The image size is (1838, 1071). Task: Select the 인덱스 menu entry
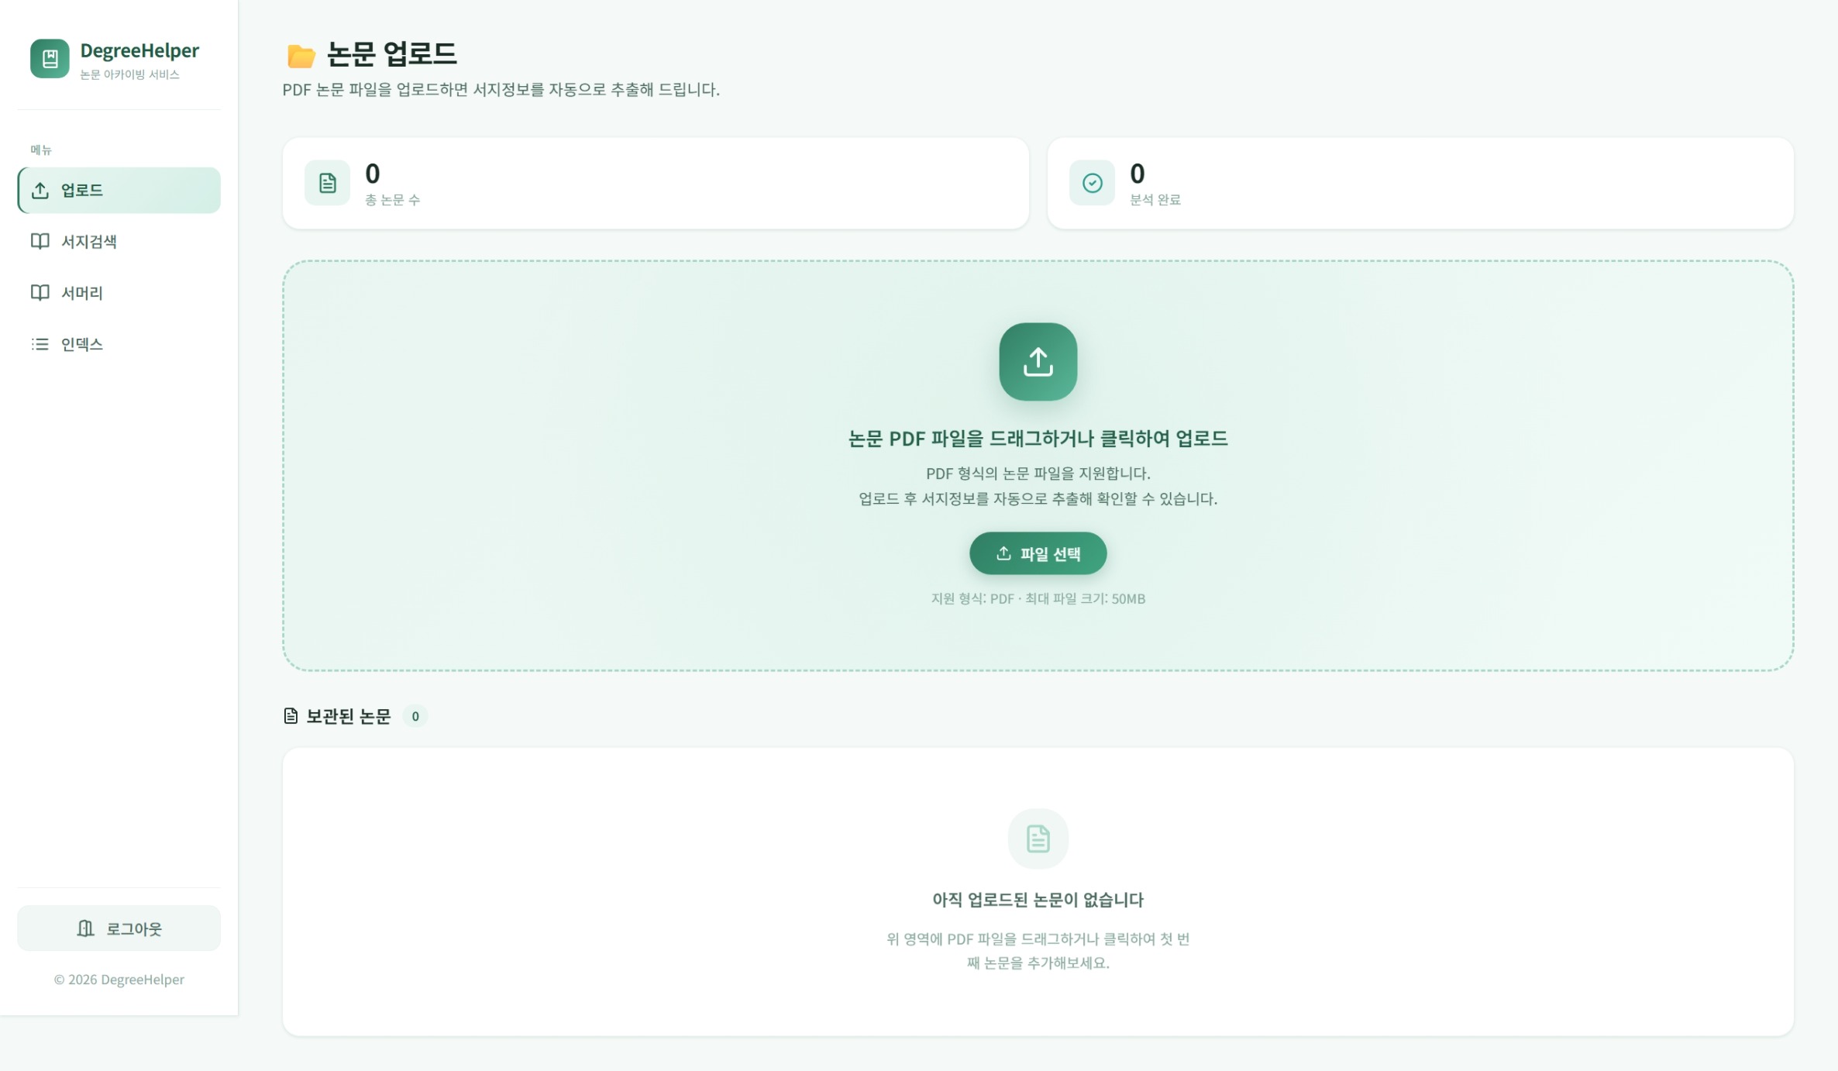(x=119, y=344)
